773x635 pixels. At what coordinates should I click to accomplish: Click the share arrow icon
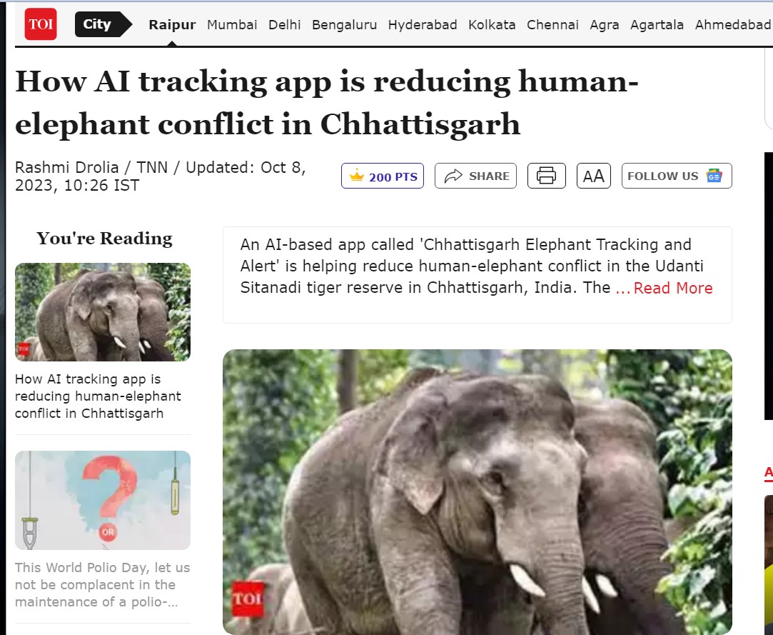453,176
